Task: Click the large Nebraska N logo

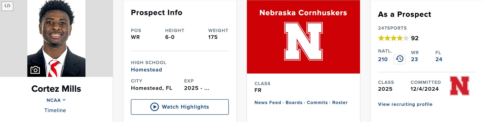Action: coord(303,42)
